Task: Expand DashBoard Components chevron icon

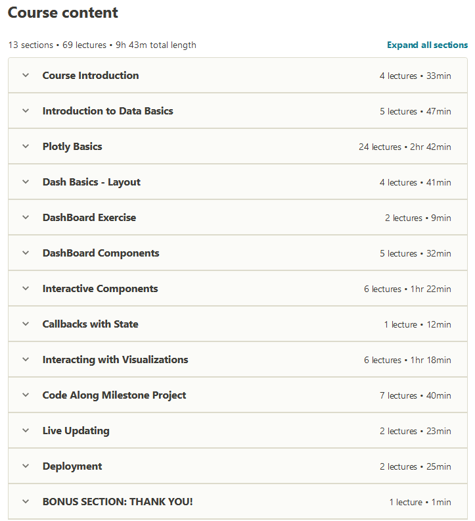Action: pyautogui.click(x=26, y=253)
